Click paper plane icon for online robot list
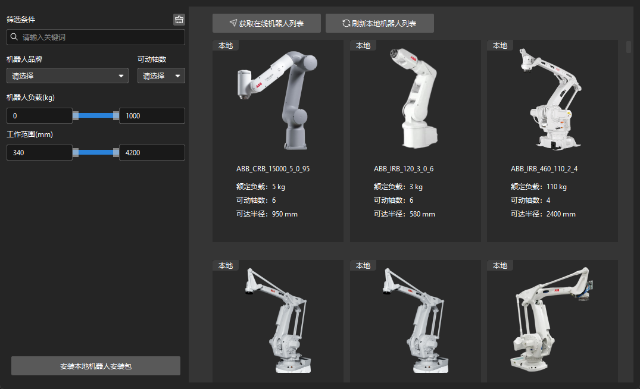 tap(233, 24)
